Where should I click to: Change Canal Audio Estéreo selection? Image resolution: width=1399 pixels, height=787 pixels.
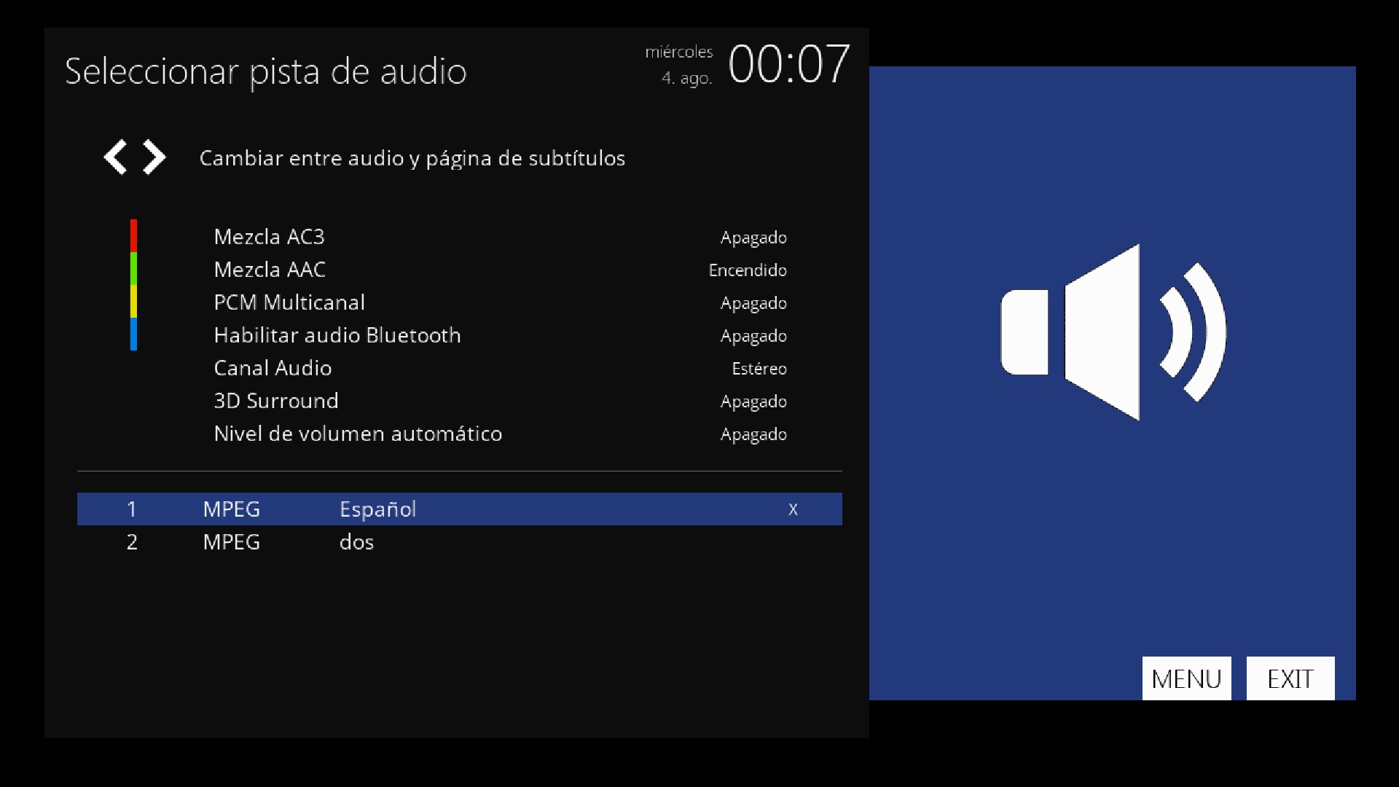(759, 369)
